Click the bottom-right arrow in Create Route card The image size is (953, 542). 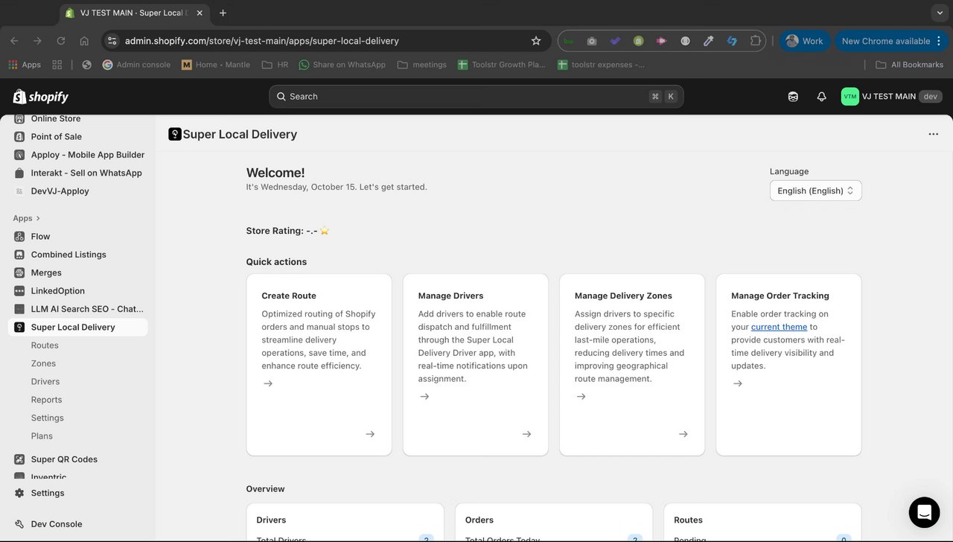pos(370,434)
